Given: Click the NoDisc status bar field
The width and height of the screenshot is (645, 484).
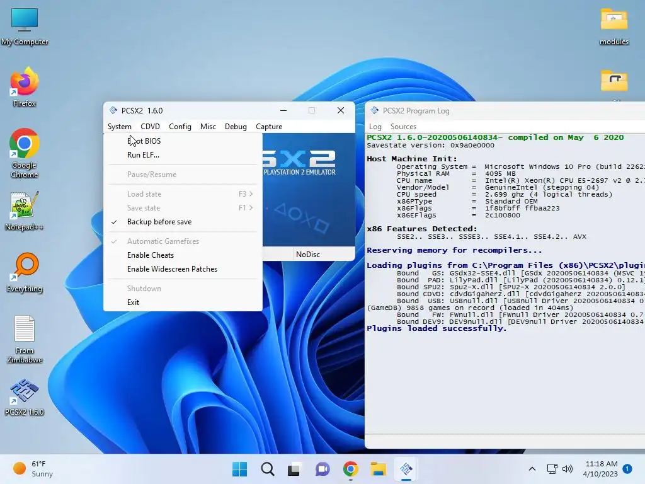Looking at the screenshot, I should [324, 255].
